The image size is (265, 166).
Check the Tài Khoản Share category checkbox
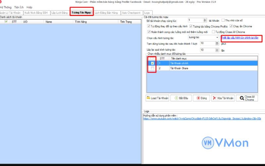(x=152, y=68)
